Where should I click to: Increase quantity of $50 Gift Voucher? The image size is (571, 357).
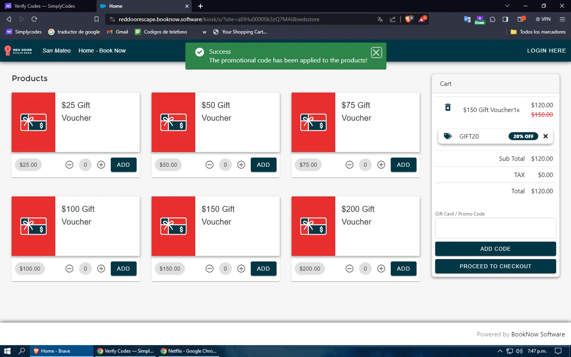coord(241,165)
